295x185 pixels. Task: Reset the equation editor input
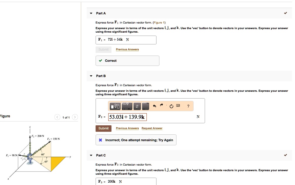(x=171, y=106)
